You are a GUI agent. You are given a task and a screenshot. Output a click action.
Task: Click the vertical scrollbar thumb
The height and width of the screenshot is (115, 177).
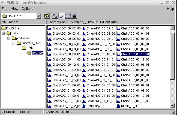[172, 56]
